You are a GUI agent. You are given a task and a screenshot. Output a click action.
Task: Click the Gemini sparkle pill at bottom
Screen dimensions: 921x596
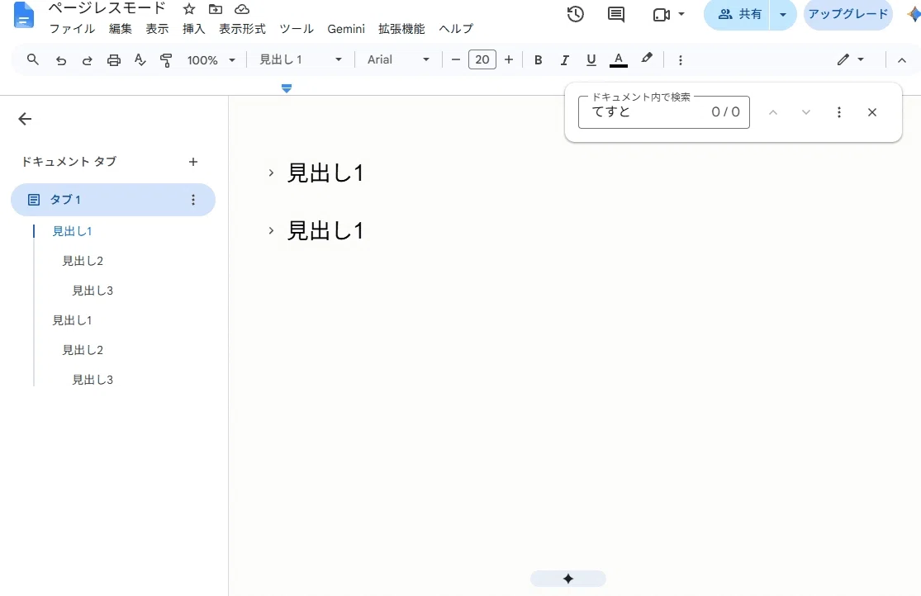click(x=568, y=579)
